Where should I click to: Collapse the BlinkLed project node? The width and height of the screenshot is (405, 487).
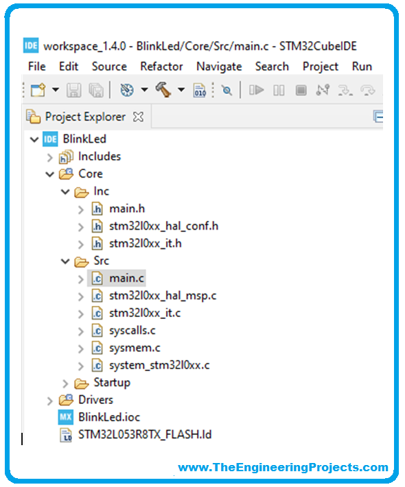tap(34, 139)
